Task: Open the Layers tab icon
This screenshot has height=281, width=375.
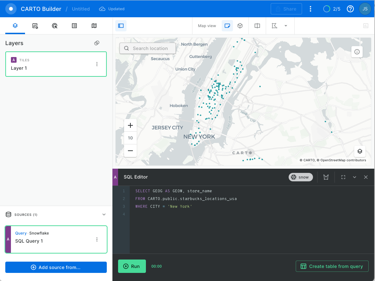Action: point(15,26)
